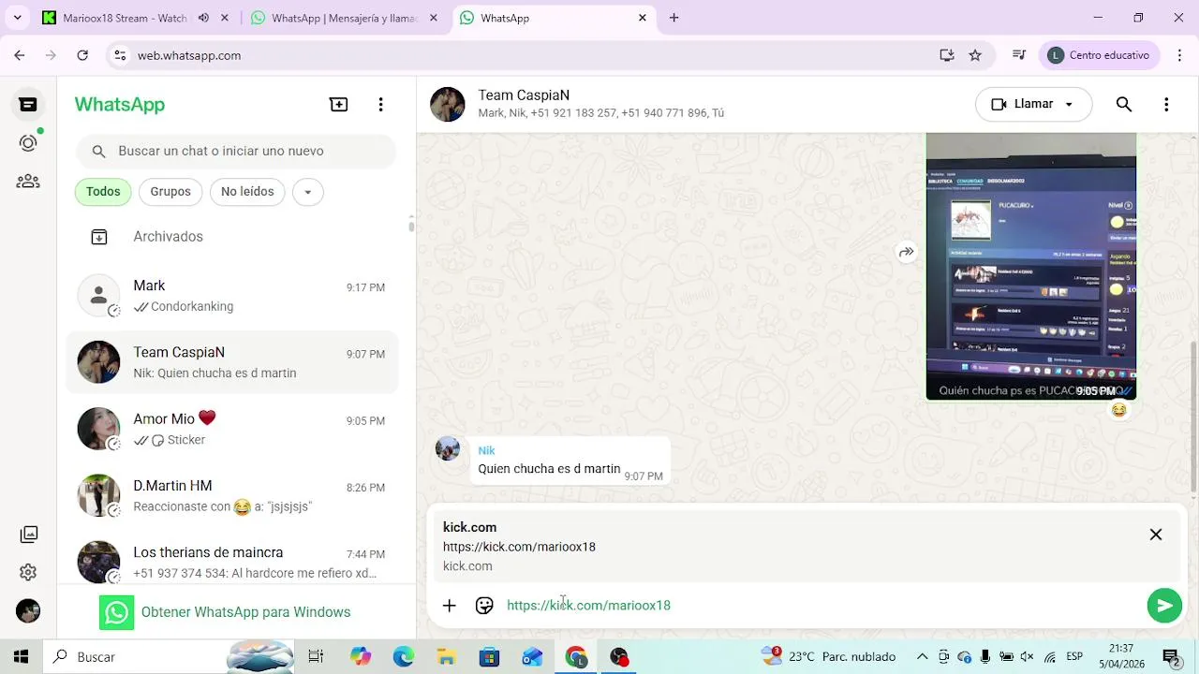The height and width of the screenshot is (674, 1199).
Task: Open the shared screen photo thumbnail
Action: click(x=1030, y=266)
